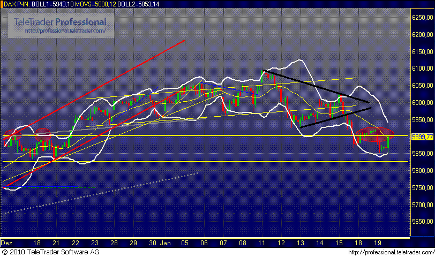
Task: Click the 5800,00 price axis label
Action: tap(422, 171)
